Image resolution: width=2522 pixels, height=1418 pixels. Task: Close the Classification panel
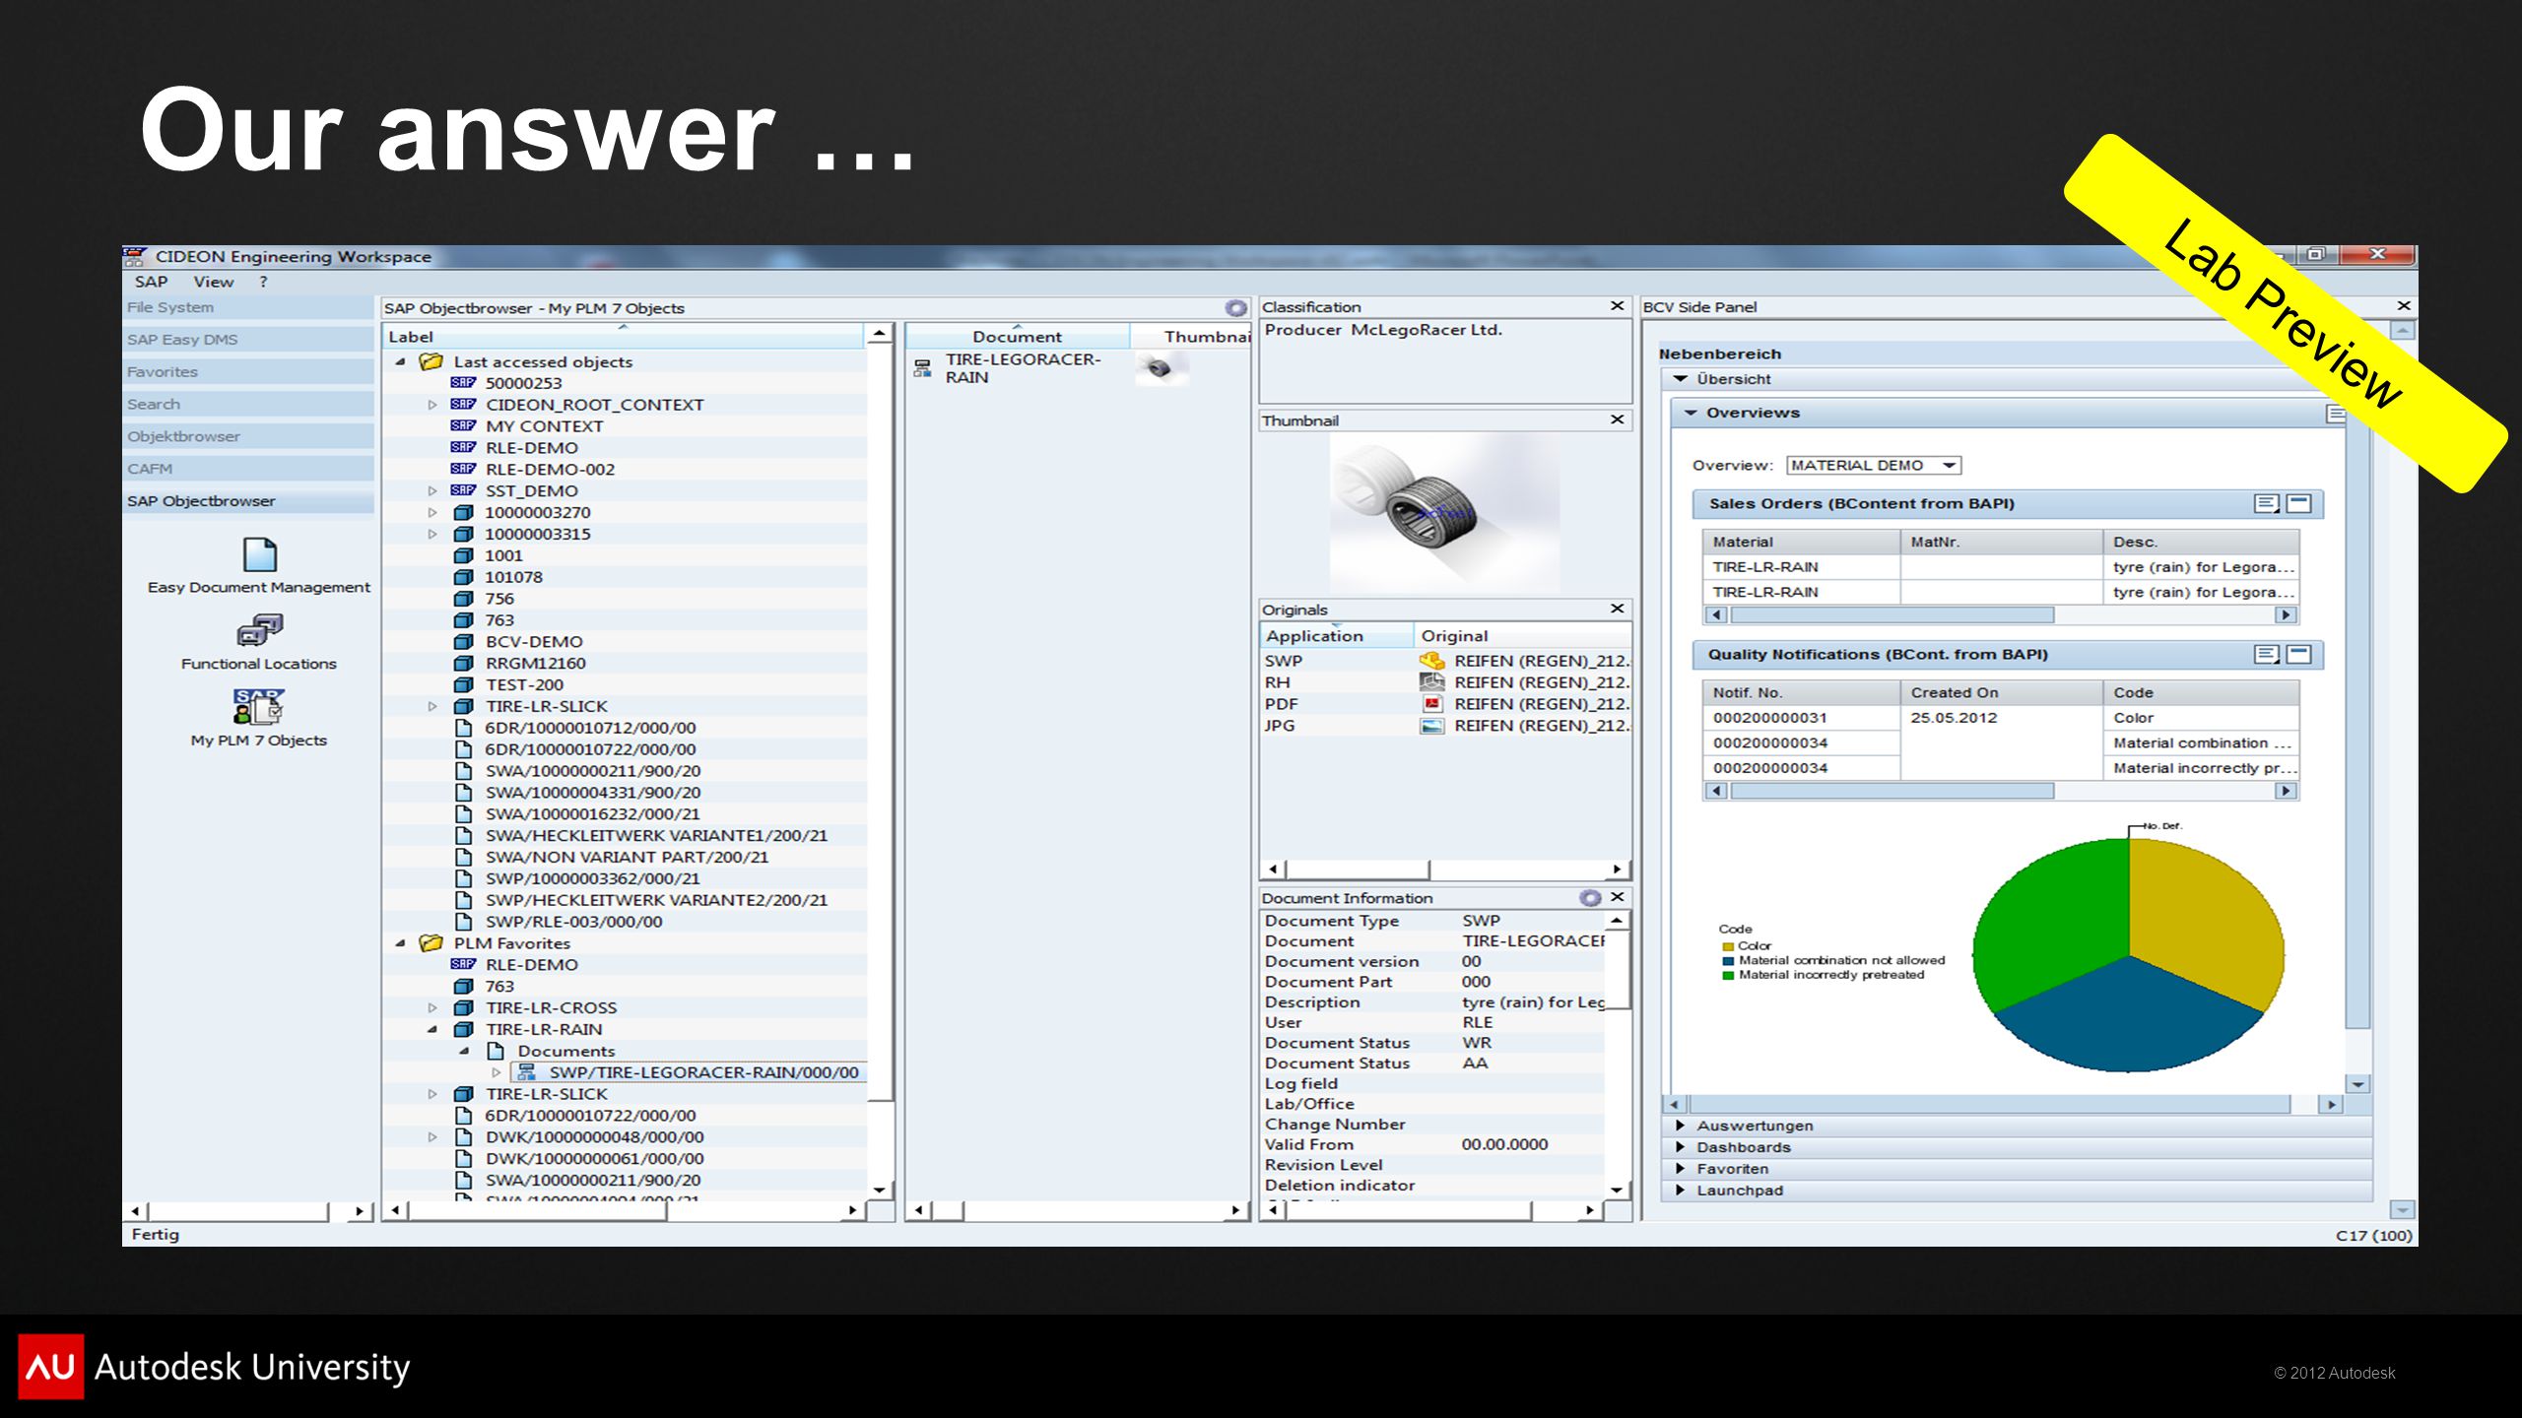[1617, 306]
